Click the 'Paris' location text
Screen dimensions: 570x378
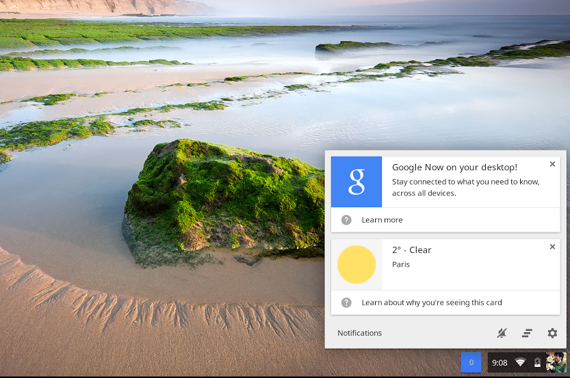(x=401, y=265)
